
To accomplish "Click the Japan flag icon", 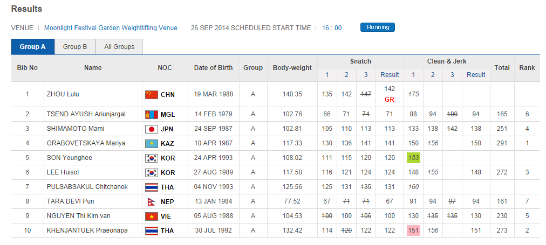I will tap(151, 129).
